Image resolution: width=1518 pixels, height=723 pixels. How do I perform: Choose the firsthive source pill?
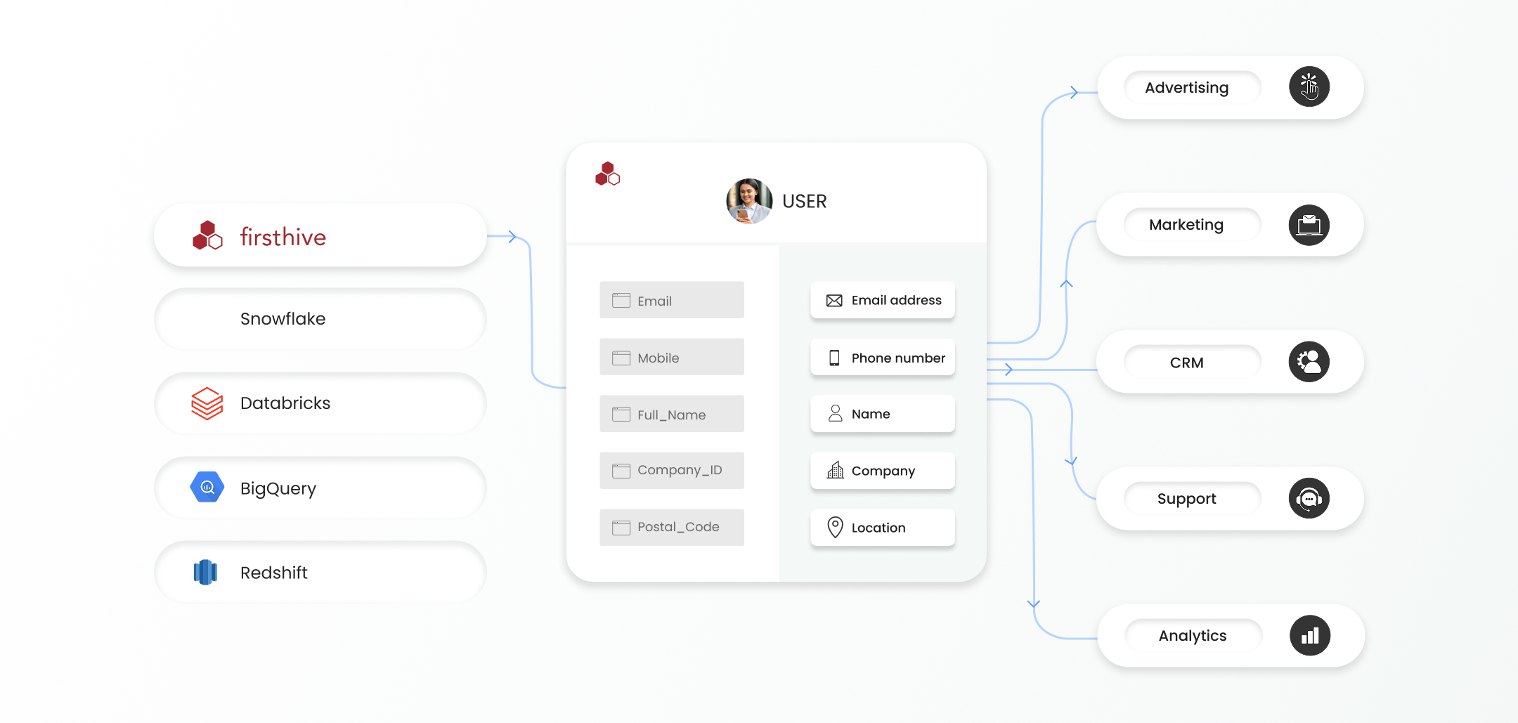point(320,236)
